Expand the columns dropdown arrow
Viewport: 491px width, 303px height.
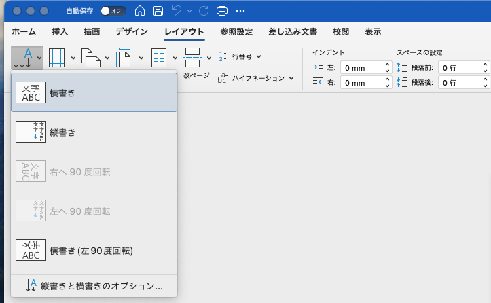click(175, 58)
